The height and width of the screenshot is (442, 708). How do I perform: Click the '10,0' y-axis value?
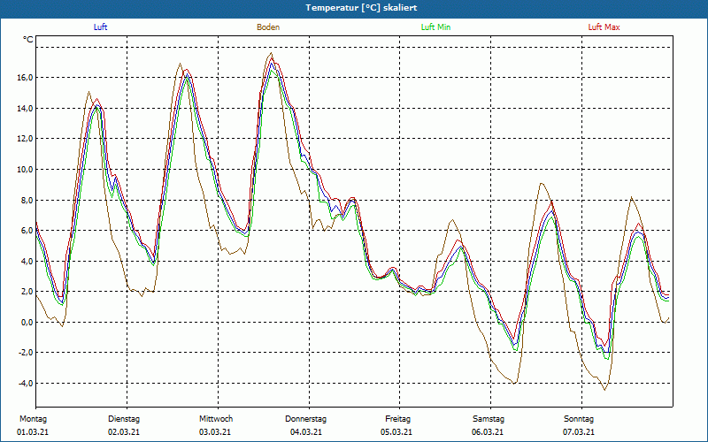[x=26, y=170]
